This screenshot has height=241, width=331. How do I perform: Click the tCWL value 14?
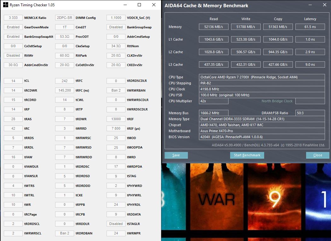tap(64, 100)
